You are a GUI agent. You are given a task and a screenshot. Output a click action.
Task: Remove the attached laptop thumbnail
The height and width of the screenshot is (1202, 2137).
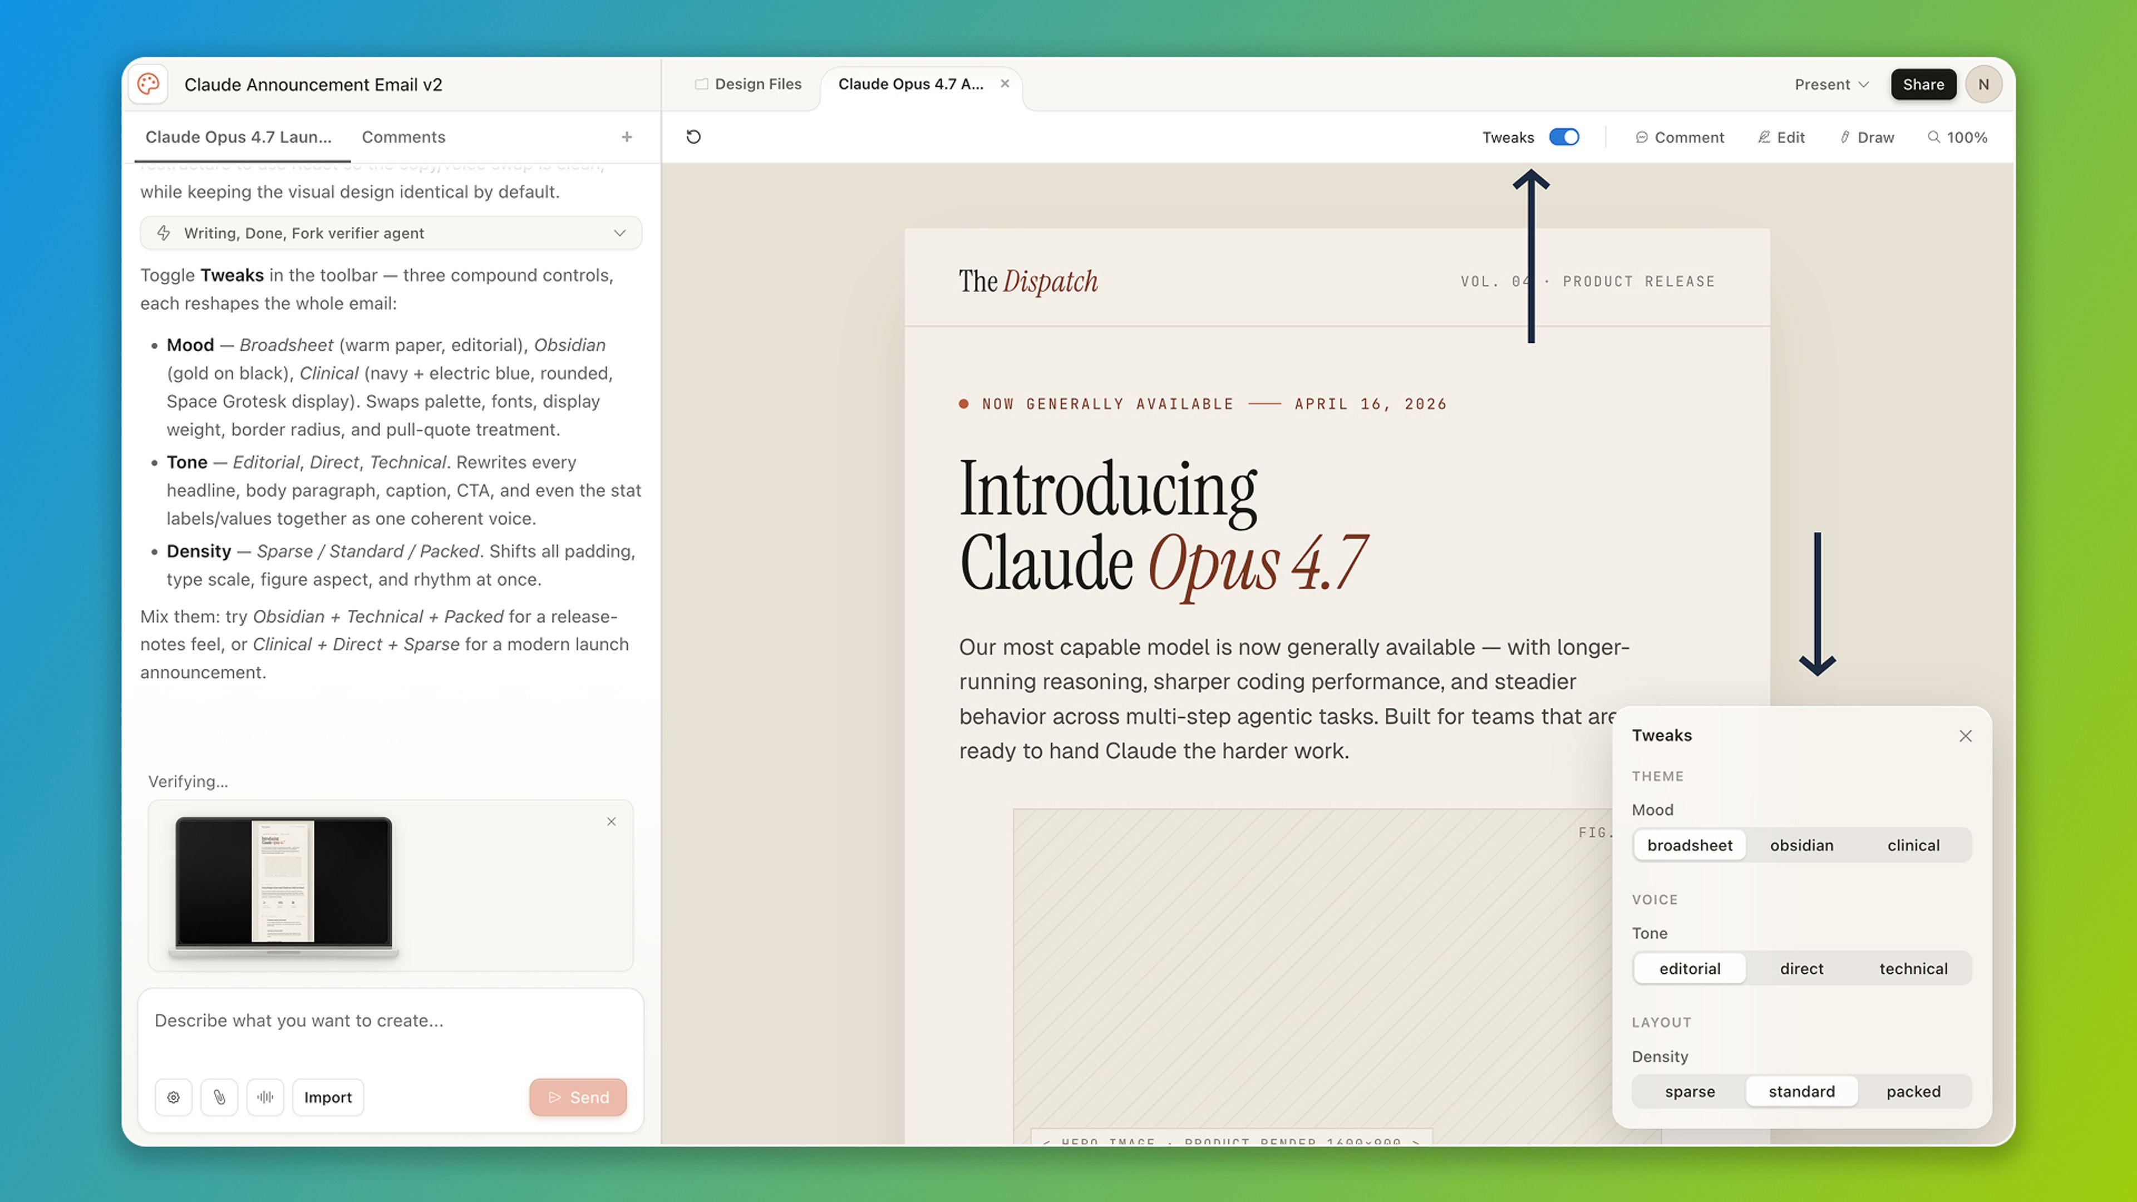click(x=612, y=821)
